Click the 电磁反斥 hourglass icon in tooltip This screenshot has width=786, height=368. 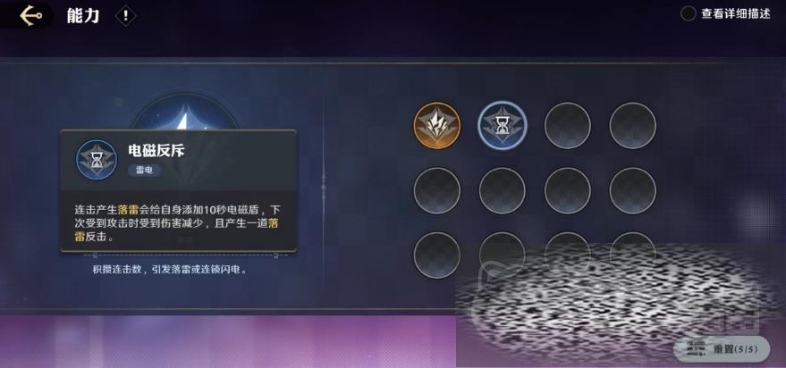[x=97, y=160]
